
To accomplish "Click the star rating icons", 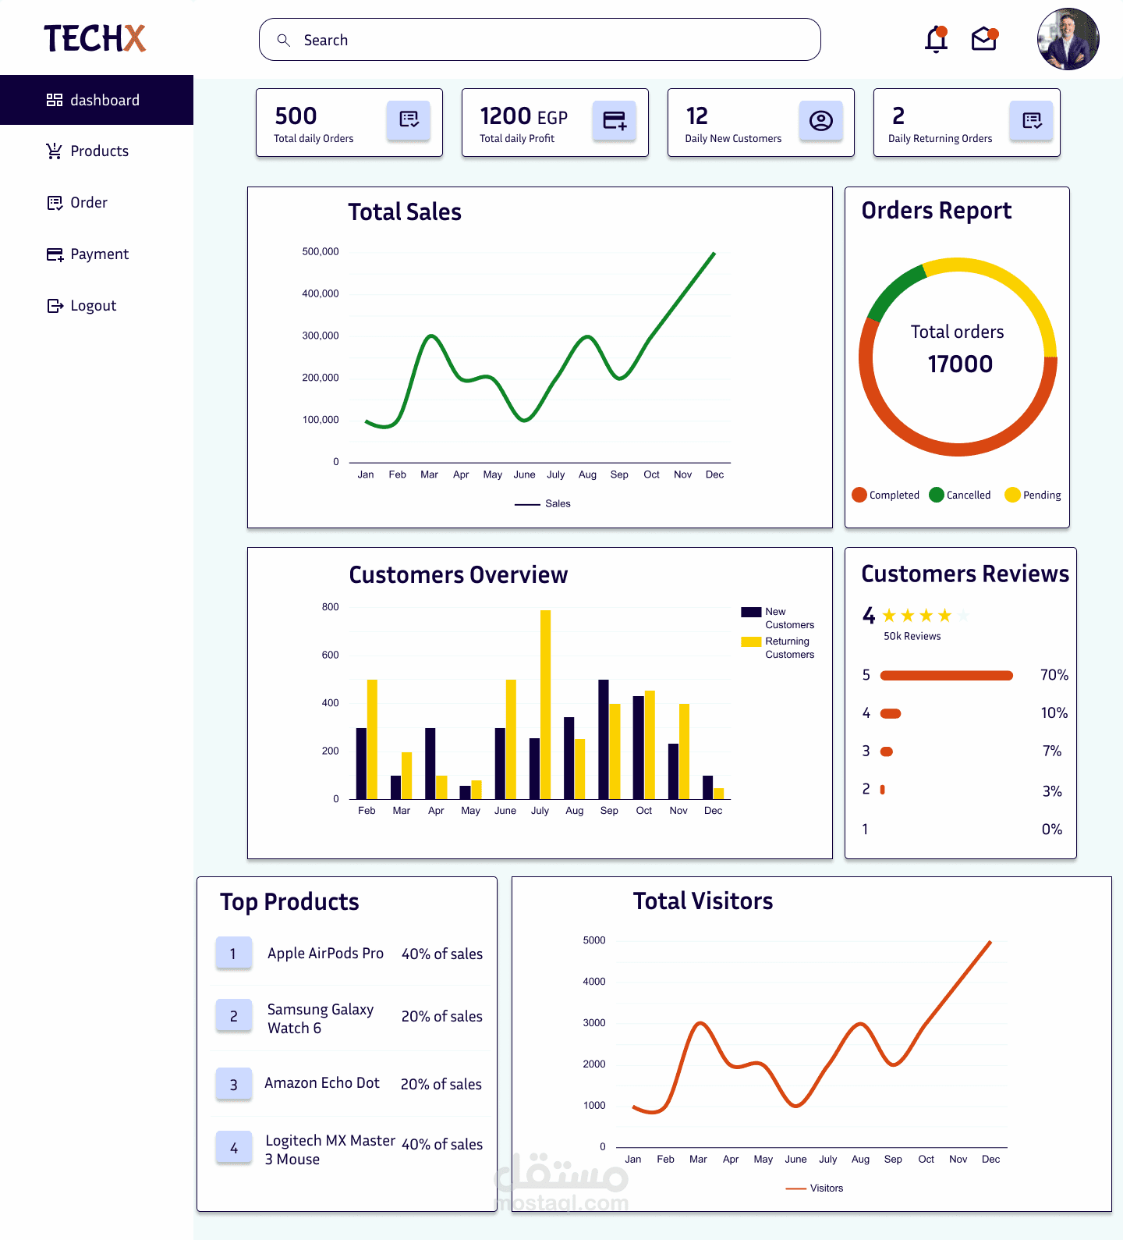I will click(926, 616).
